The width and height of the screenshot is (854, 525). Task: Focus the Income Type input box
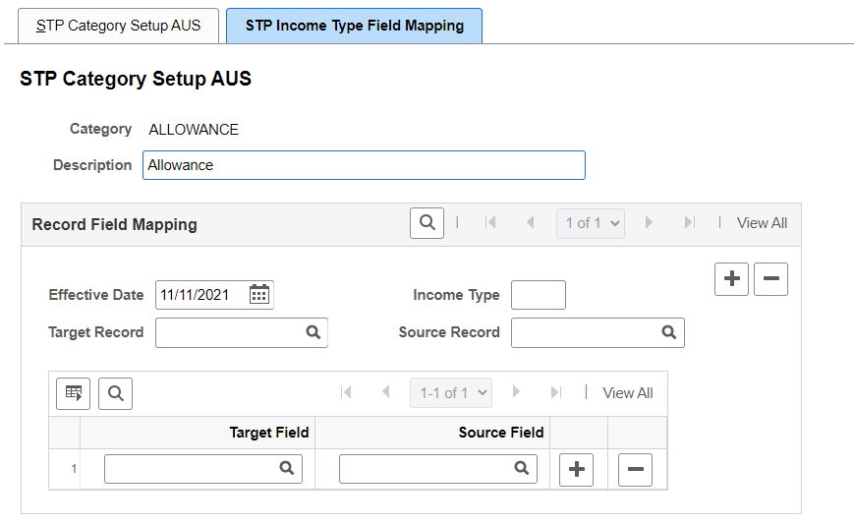pos(539,295)
